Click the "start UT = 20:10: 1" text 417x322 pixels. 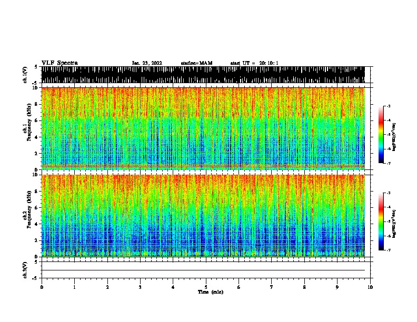(x=254, y=63)
